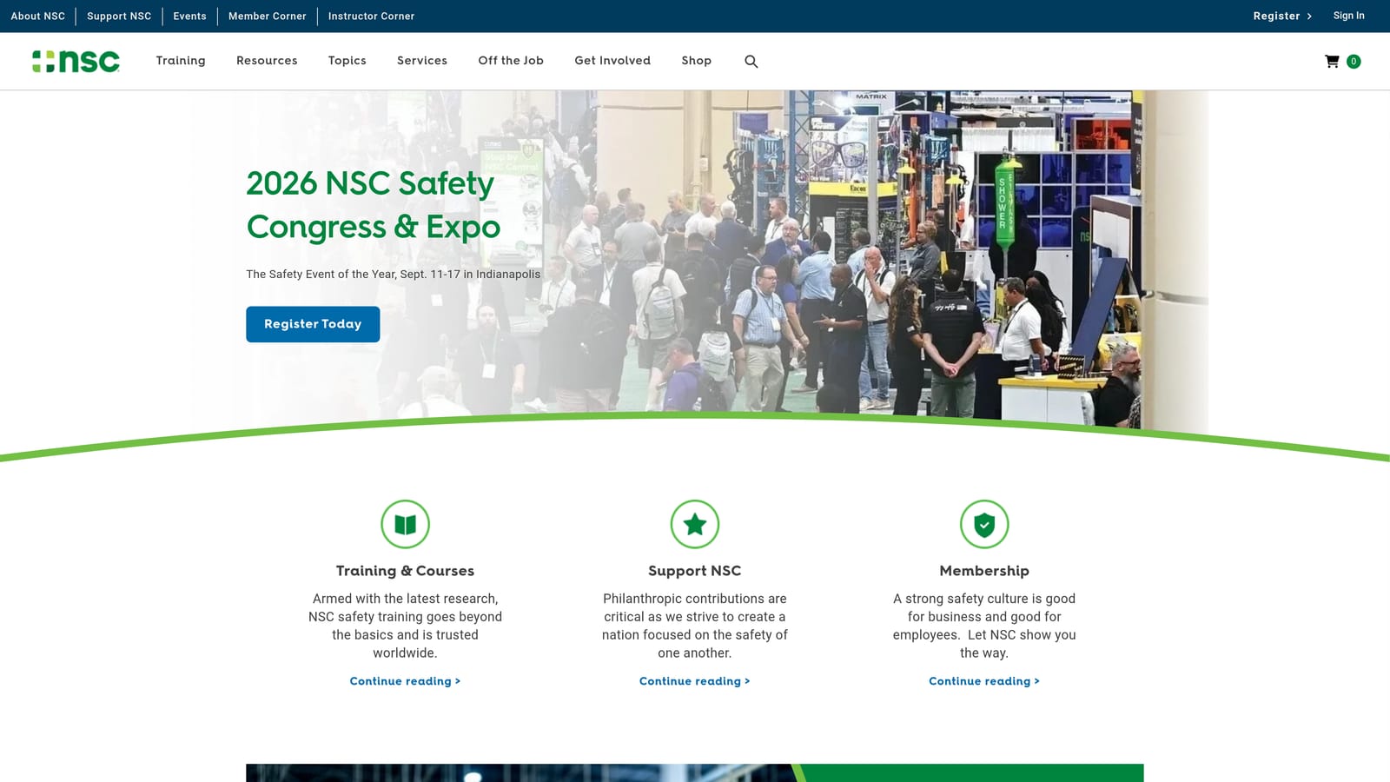Click the NSC logo
Screen dimensions: 1390x782
point(76,61)
